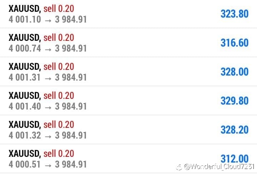Click sell 0.20 label in the 328.00 row
Screen dimensions: 257x179
point(59,66)
